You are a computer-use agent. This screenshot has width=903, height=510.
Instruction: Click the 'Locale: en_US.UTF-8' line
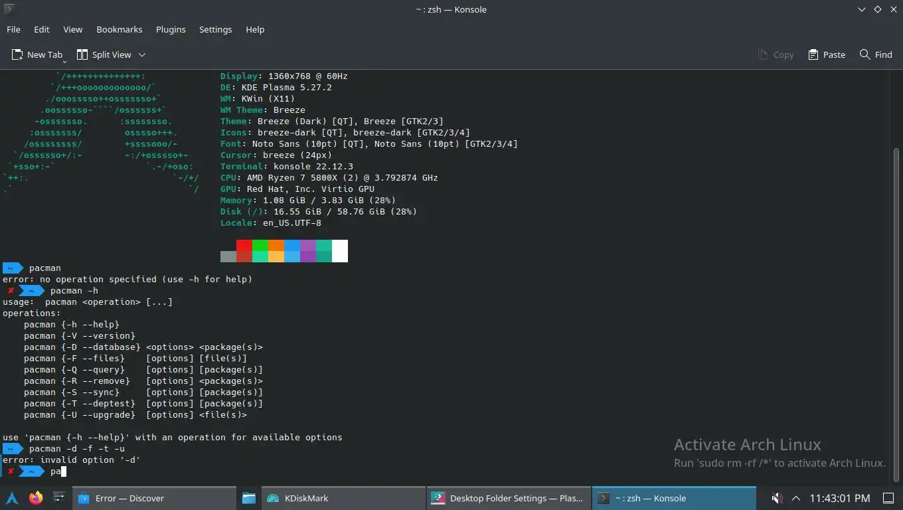[x=271, y=222]
